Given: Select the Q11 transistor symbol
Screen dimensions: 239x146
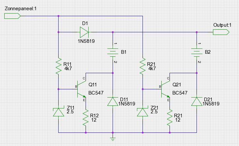Looking at the screenshot, I should (x=81, y=89).
